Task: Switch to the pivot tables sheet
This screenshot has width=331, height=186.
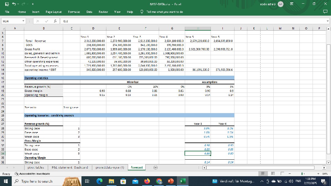Action: pos(35,168)
